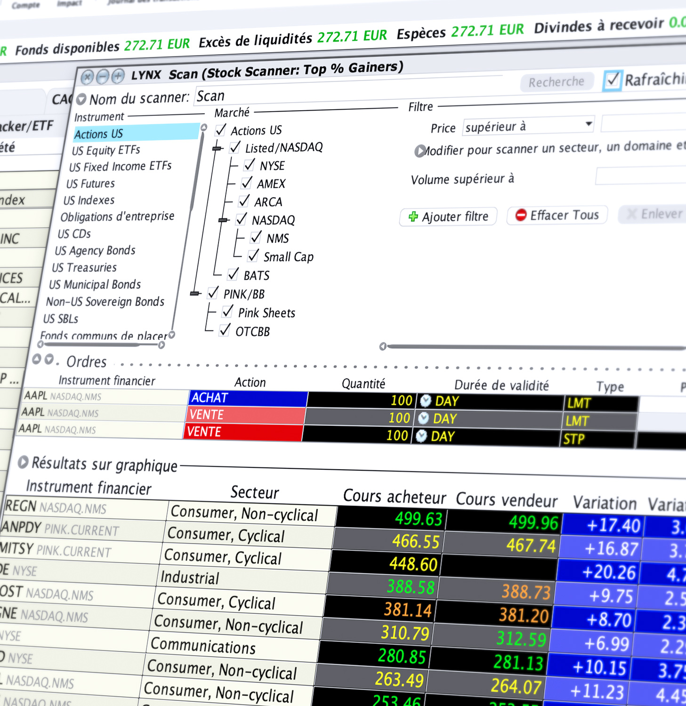
Task: Click the Price value input field
Action: pos(644,122)
